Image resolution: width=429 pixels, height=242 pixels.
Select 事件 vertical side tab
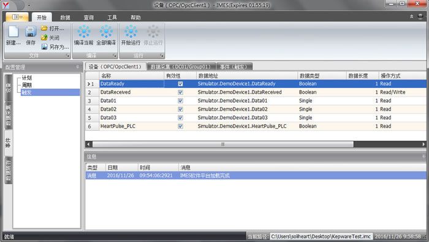pyautogui.click(x=8, y=142)
